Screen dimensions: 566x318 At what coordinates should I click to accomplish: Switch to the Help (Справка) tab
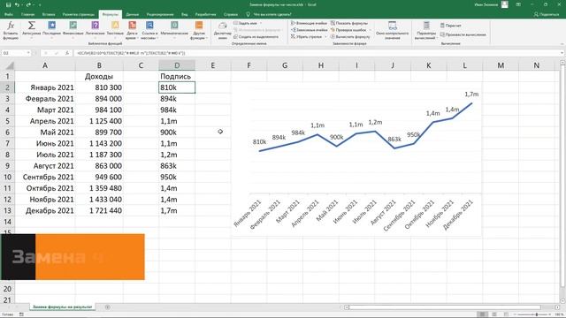pos(231,14)
